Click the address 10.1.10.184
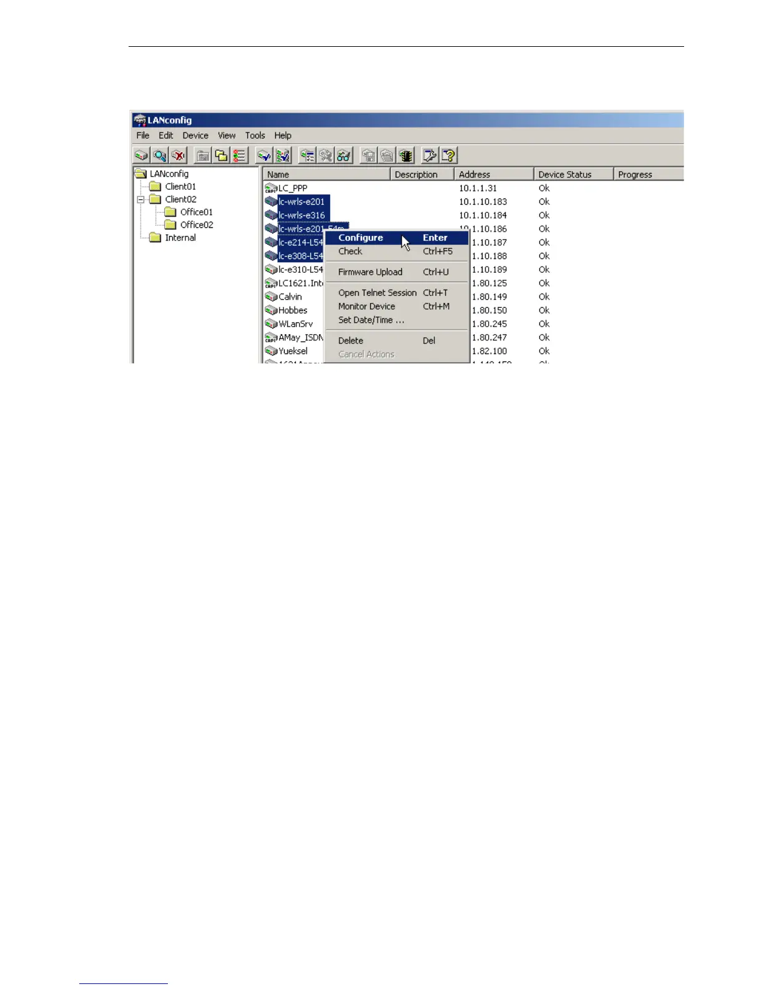The width and height of the screenshot is (764, 989). point(483,215)
